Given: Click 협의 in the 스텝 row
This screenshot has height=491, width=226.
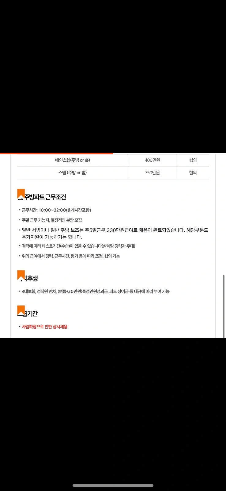Looking at the screenshot, I should (x=193, y=173).
